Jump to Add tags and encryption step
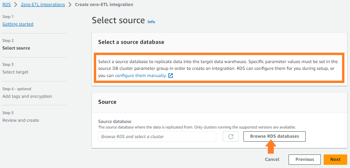 27,96
